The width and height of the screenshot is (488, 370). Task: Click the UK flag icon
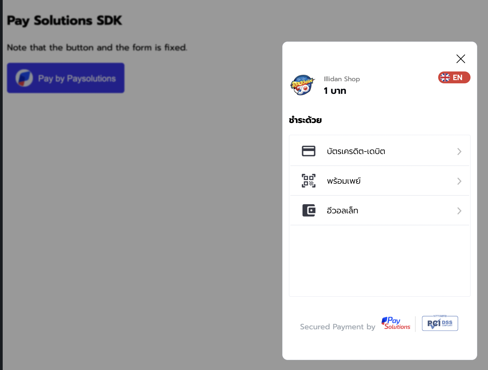pos(445,78)
